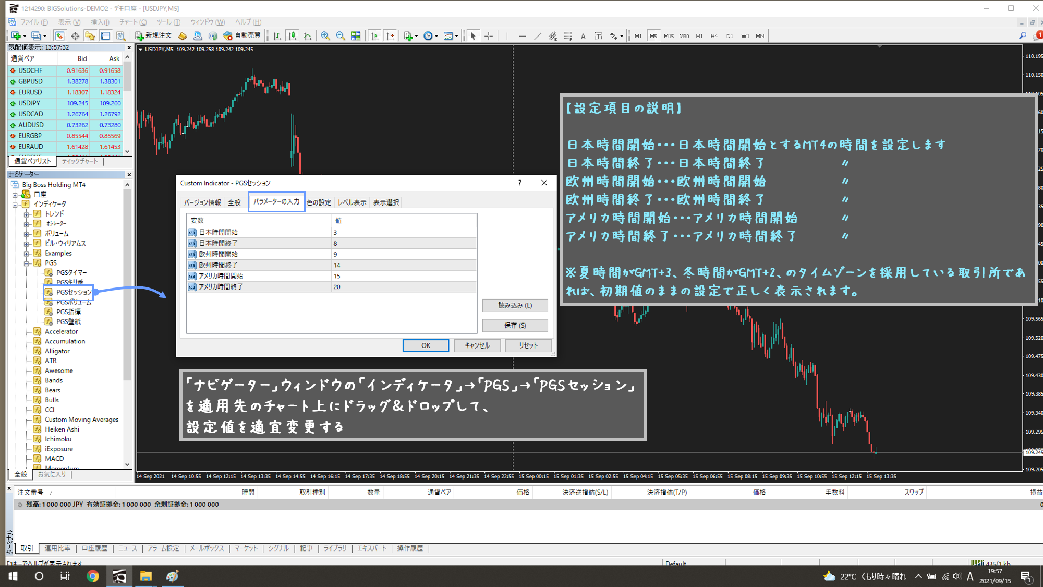Click the New Order (新規注文) toolbar button

pos(153,35)
